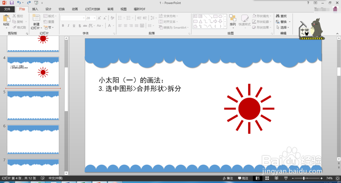The image size is (341, 183).
Task: Redo the last action
Action: coord(29,3)
